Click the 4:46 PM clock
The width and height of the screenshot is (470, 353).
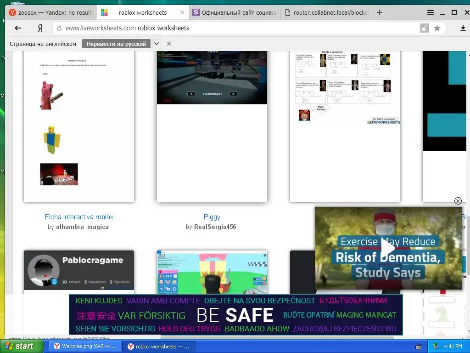453,347
